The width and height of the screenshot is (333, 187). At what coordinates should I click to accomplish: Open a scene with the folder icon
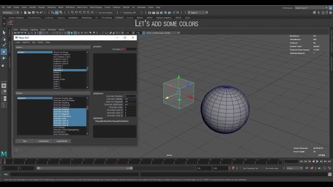[x=29, y=12]
